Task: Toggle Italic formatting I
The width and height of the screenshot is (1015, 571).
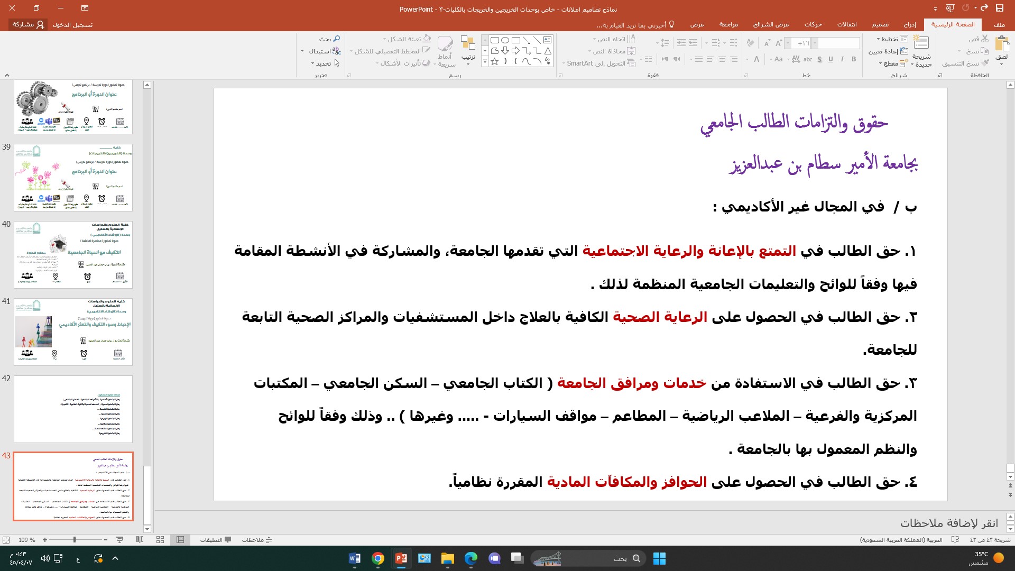Action: [x=842, y=59]
